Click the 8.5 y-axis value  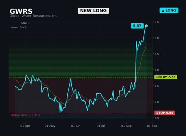[157, 54]
